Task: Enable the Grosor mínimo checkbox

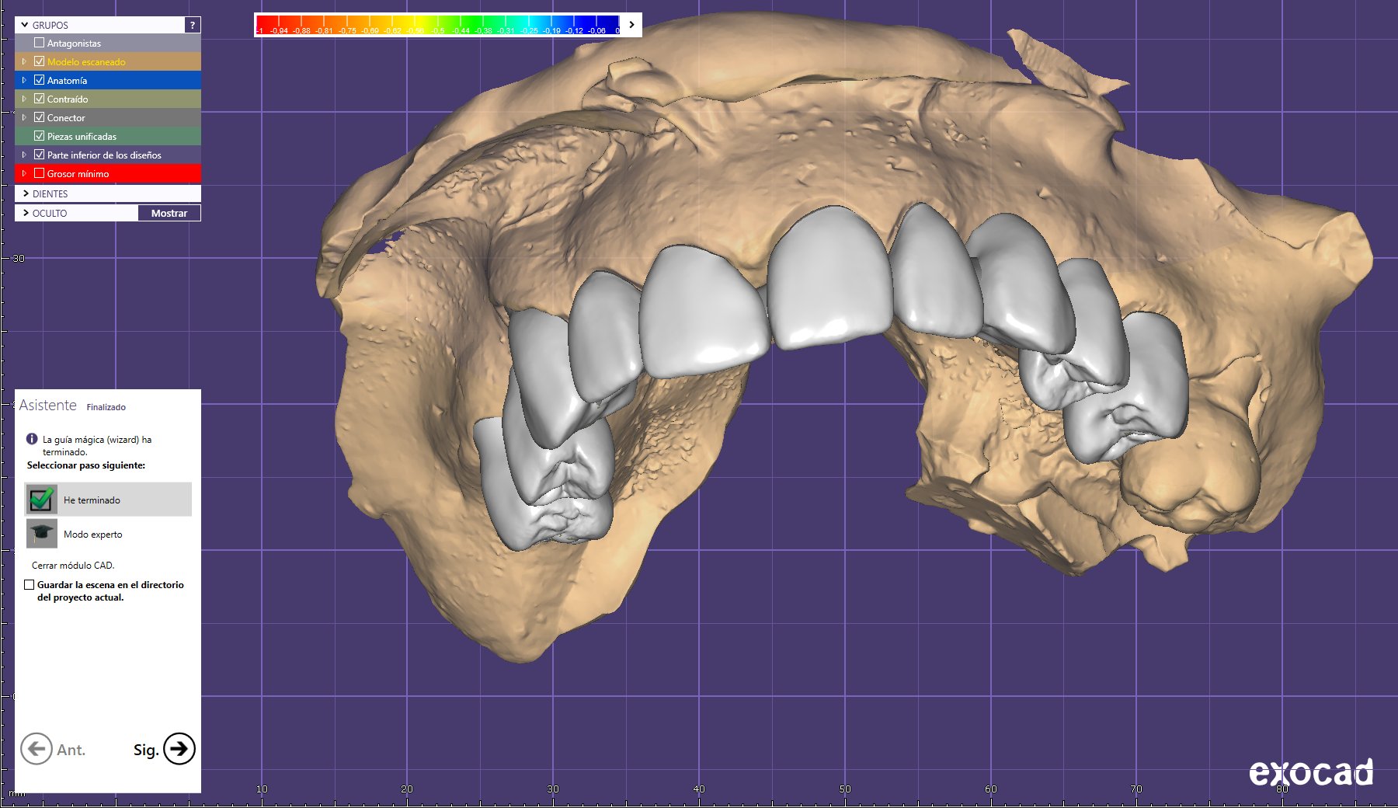Action: (x=39, y=173)
